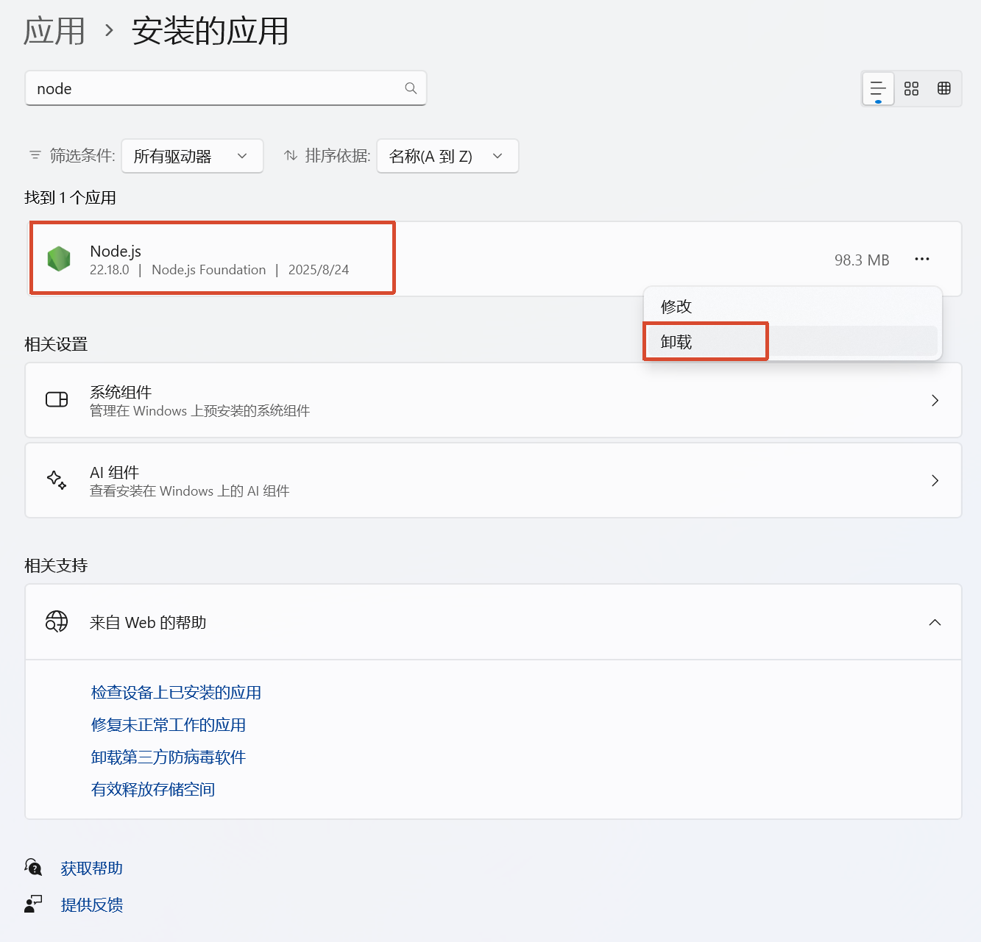
Task: Click the 相关设置 heading
Action: 56,344
